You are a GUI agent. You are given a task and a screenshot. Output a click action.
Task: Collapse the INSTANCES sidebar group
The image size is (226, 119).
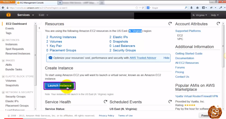point(3,40)
